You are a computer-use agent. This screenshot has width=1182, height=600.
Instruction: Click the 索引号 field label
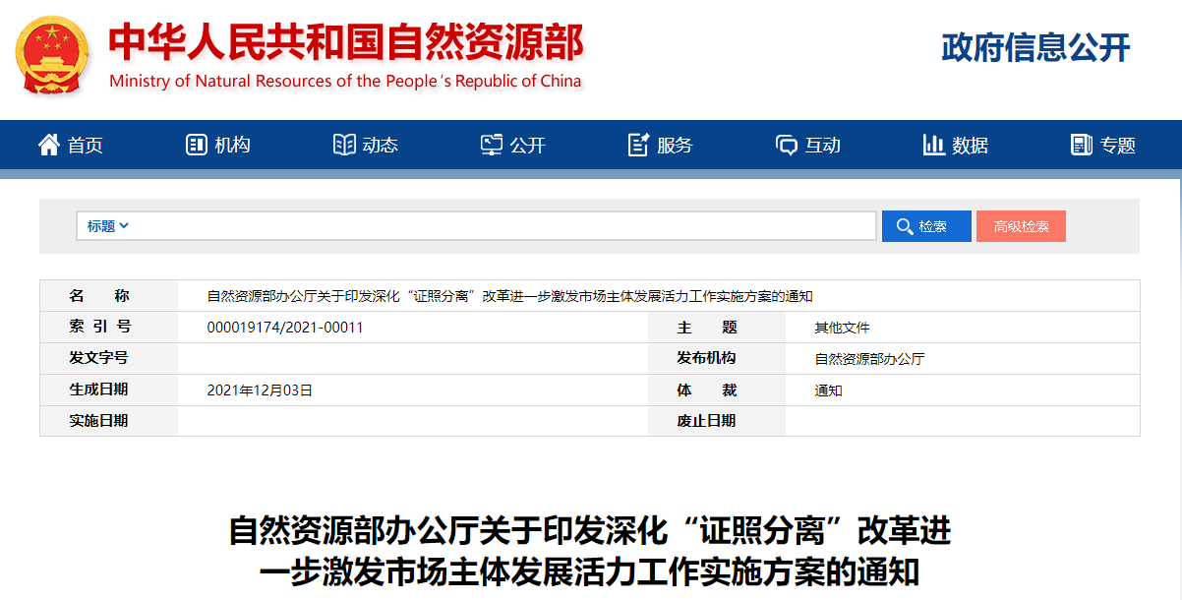(x=99, y=327)
